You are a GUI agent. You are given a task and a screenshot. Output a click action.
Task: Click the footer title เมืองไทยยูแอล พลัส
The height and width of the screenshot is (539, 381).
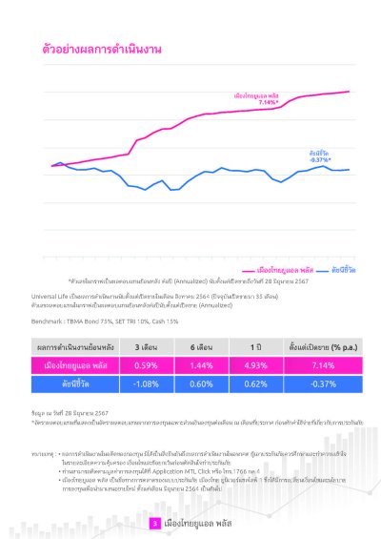point(198,524)
